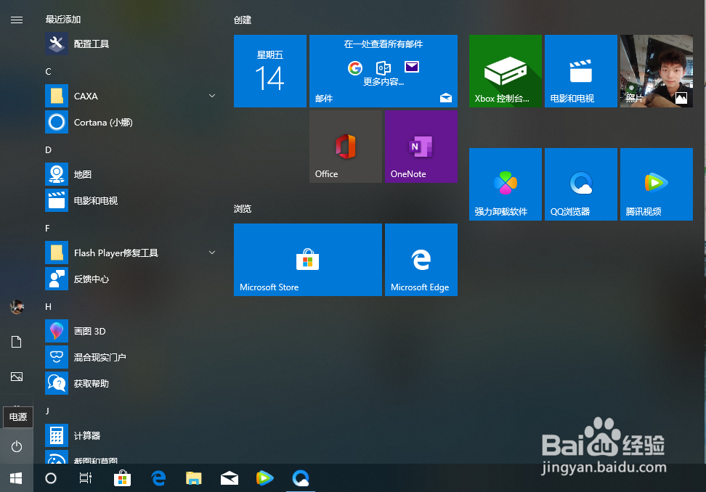The image size is (706, 492).
Task: Click the power button icon
Action: pyautogui.click(x=17, y=446)
